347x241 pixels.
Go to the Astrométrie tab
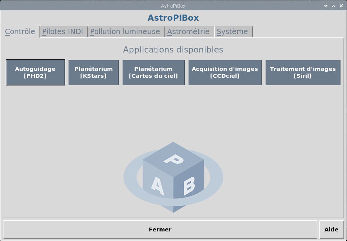(188, 32)
